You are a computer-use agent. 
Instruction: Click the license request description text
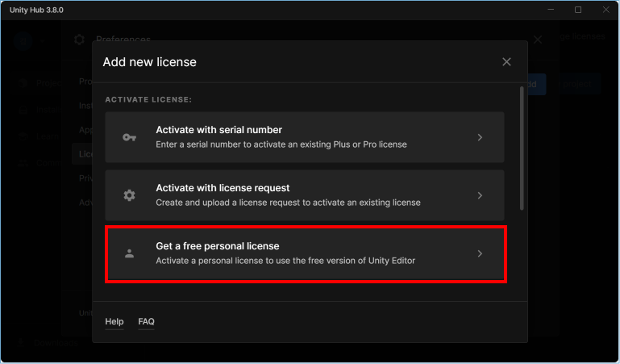(x=288, y=203)
